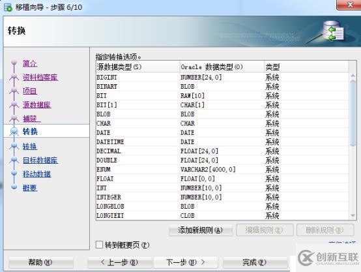Click the migration wizard title bar icon
361x272 pixels.
point(8,7)
